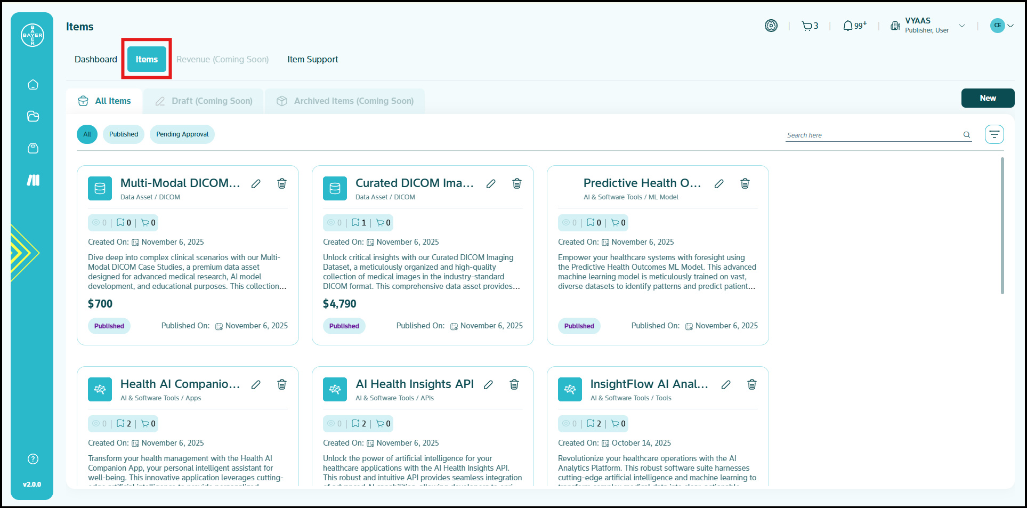Edit the Multi-Modal DICOM item
Viewport: 1027px width, 508px height.
click(256, 184)
